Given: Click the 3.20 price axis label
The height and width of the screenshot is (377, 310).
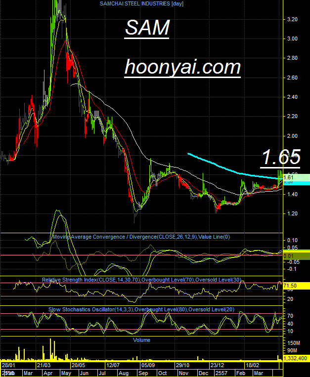Looking at the screenshot, I should tap(292, 19).
